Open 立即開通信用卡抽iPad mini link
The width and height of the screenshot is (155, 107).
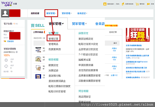pyautogui.click(x=137, y=62)
